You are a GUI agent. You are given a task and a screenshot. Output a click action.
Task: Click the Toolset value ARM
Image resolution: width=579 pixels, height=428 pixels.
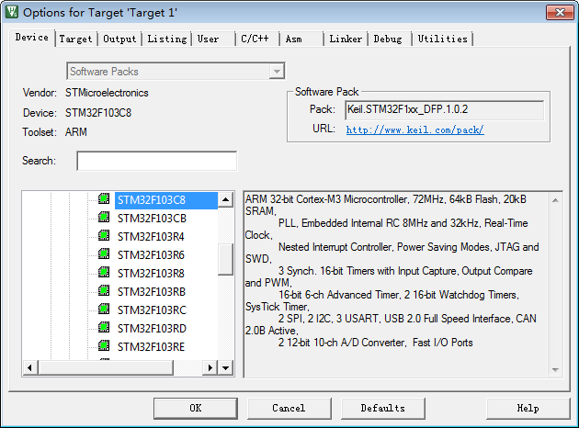[76, 132]
